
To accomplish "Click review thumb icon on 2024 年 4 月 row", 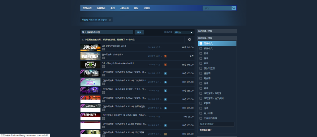I will (165, 125).
